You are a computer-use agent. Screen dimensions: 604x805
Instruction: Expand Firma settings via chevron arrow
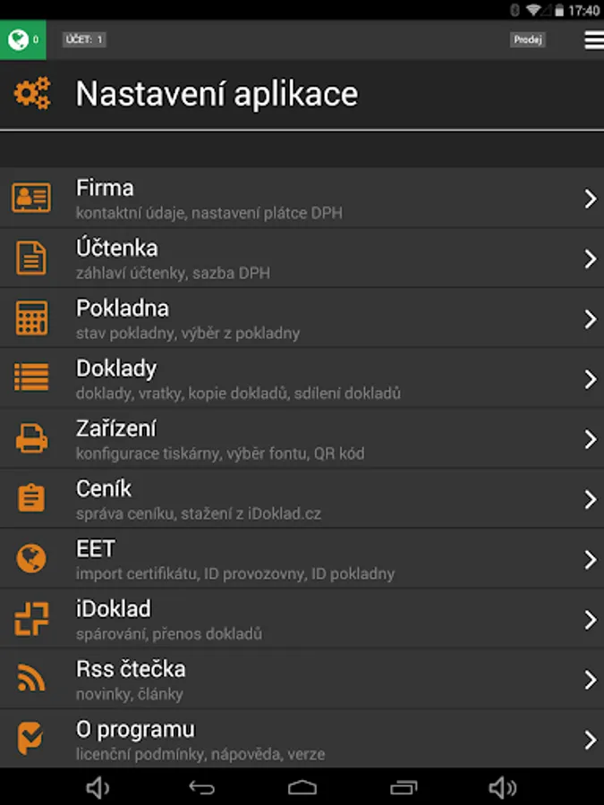[590, 199]
